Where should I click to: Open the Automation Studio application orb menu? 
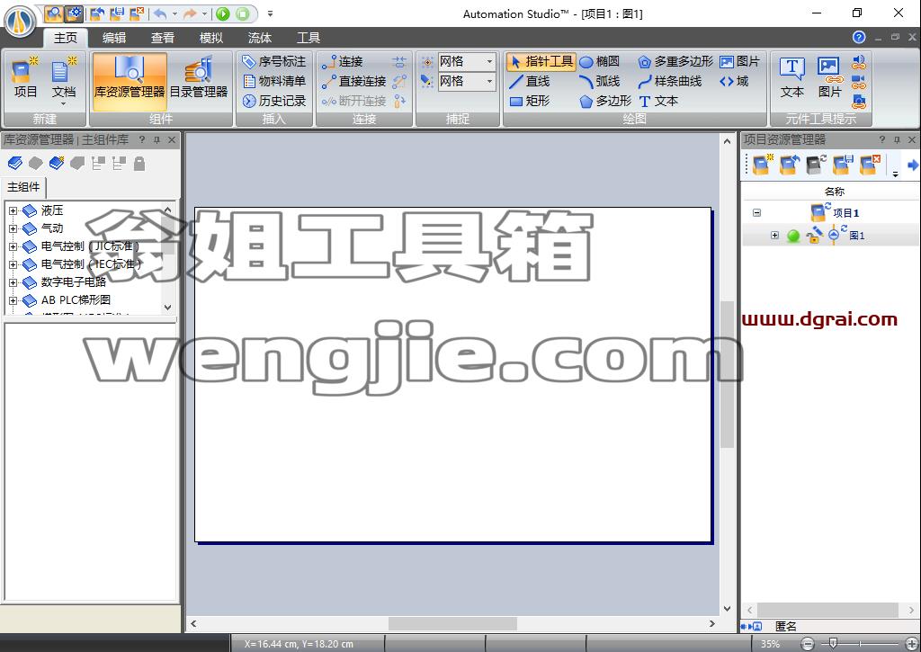[20, 22]
